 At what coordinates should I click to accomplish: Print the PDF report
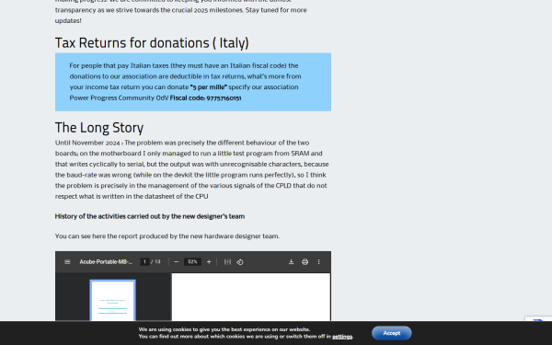pyautogui.click(x=305, y=262)
